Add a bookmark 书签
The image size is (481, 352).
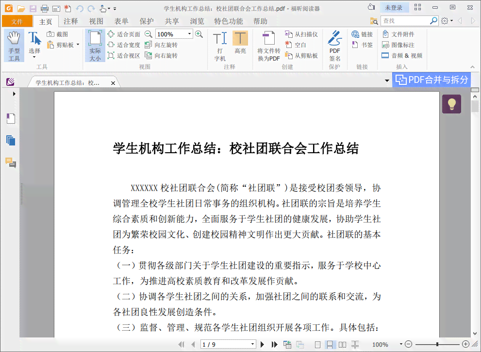click(x=362, y=45)
